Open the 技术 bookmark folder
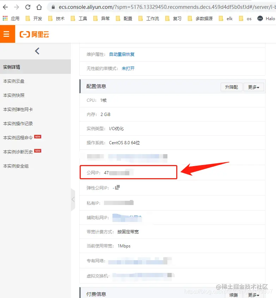This screenshot has width=276, height=298. (x=56, y=18)
